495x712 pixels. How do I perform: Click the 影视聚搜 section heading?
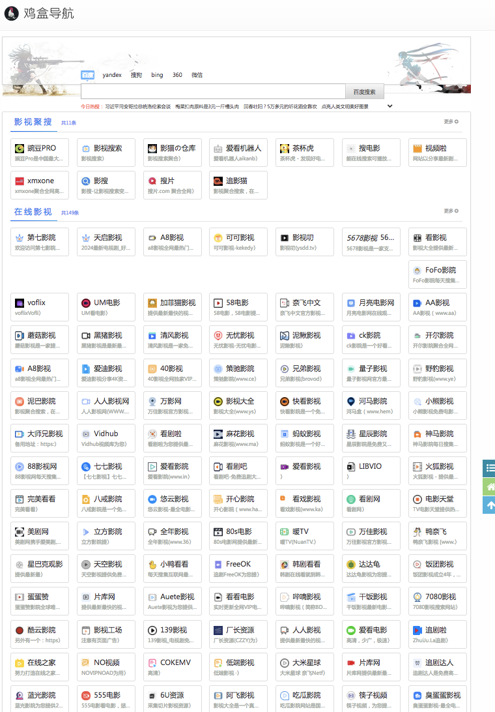tap(33, 122)
